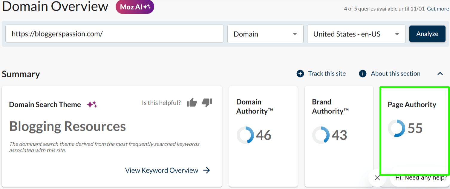The height and width of the screenshot is (189, 450).
Task: Click into the URL input field
Action: pyautogui.click(x=114, y=34)
